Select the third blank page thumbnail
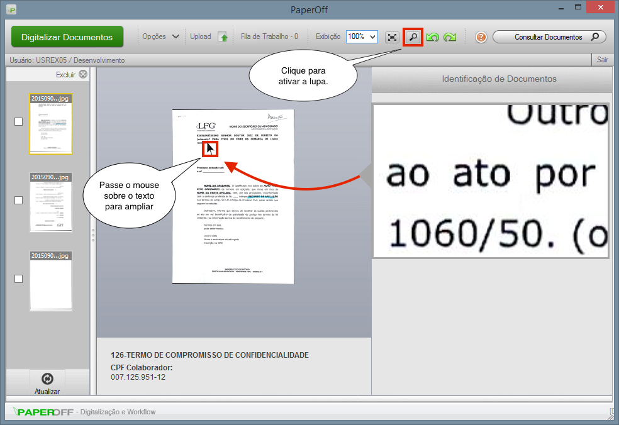619x425 pixels. (x=51, y=280)
